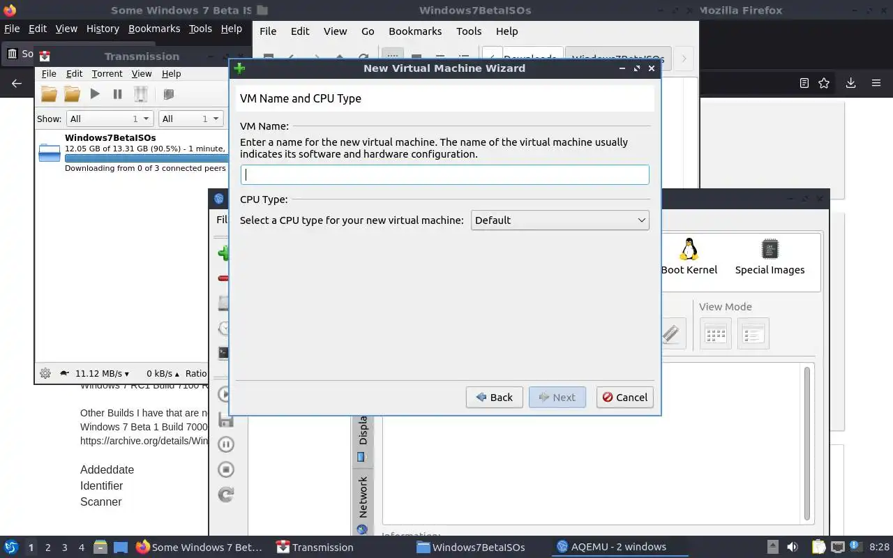
Task: Click the Ratio label in Transmission's status bar
Action: click(x=196, y=373)
